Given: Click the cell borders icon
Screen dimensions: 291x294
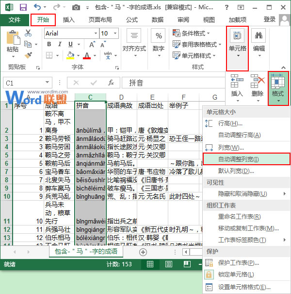Looking at the screenshot, I should 49,55.
